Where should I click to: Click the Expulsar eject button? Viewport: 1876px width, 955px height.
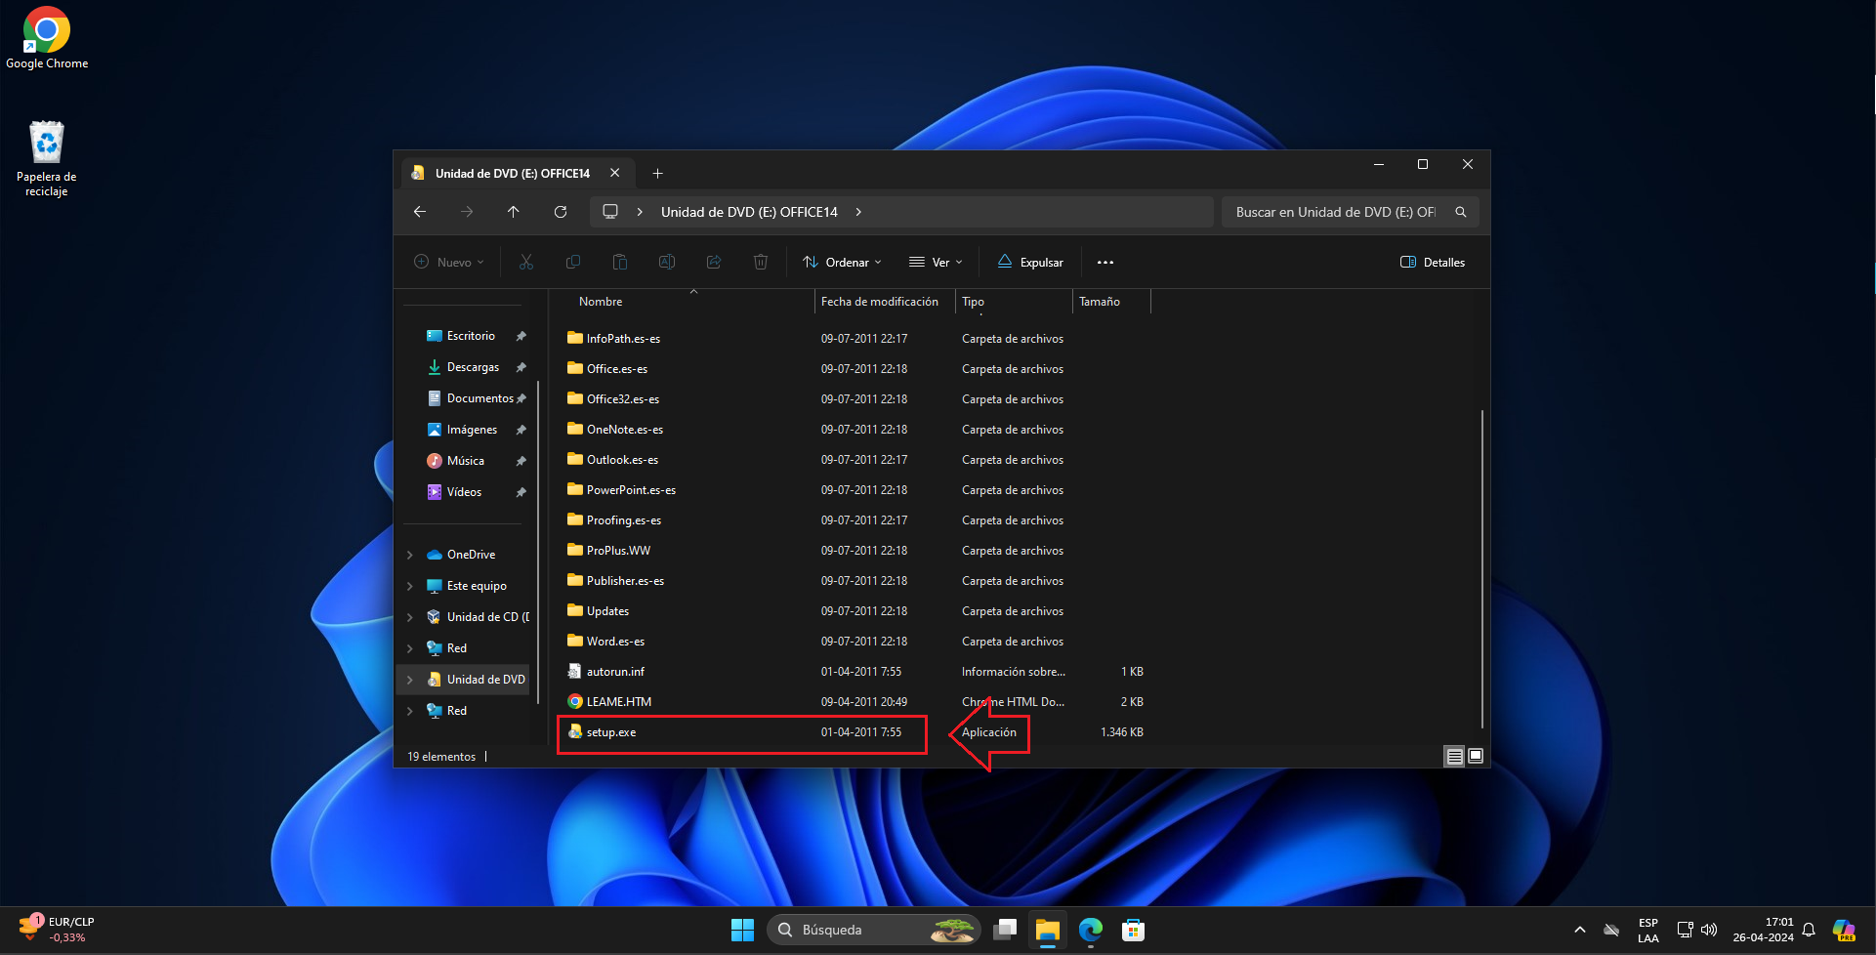click(x=1030, y=262)
